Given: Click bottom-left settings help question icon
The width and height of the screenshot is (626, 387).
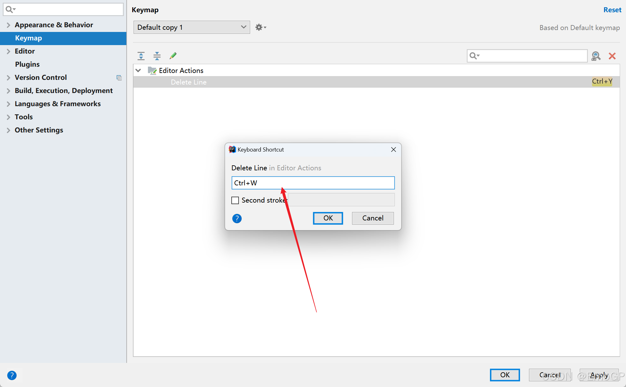Looking at the screenshot, I should point(12,375).
